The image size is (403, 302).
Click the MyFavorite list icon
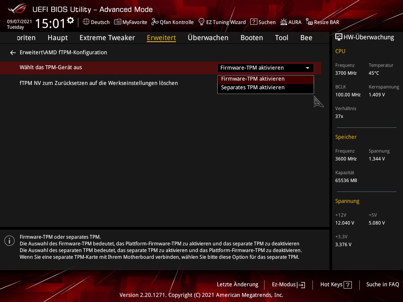[x=117, y=22]
